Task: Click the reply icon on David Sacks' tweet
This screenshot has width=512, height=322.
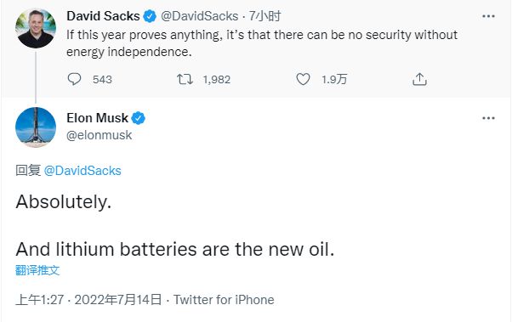Action: point(74,79)
